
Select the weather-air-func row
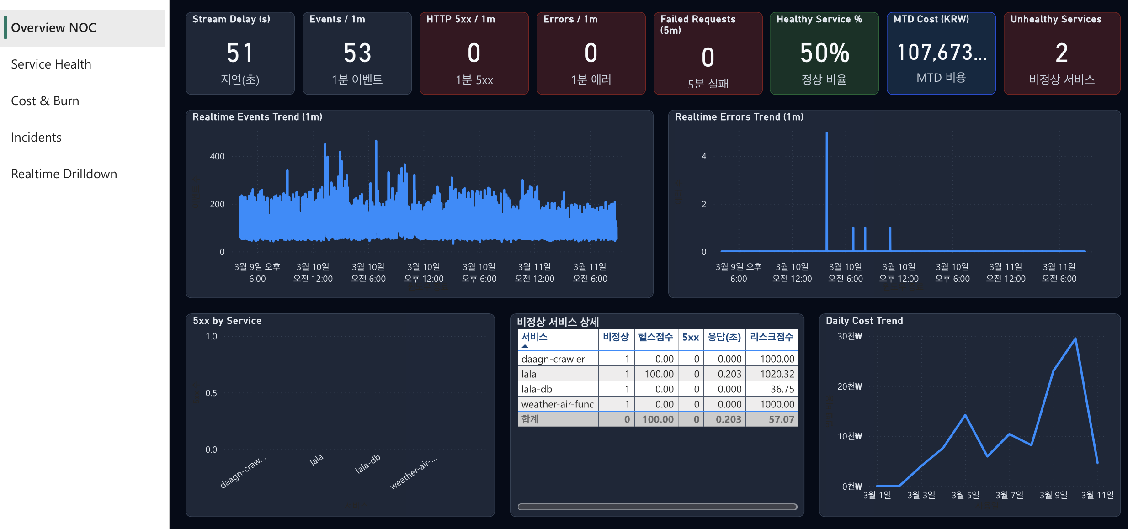coord(557,404)
